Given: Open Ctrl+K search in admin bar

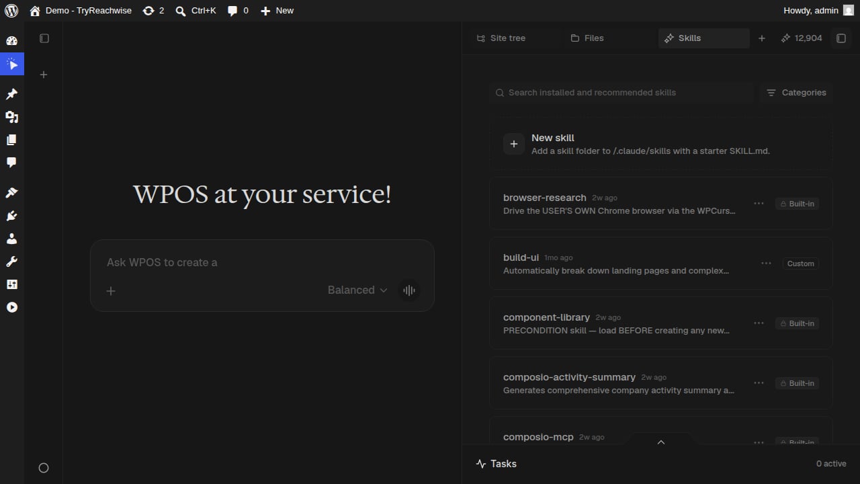Looking at the screenshot, I should [196, 11].
